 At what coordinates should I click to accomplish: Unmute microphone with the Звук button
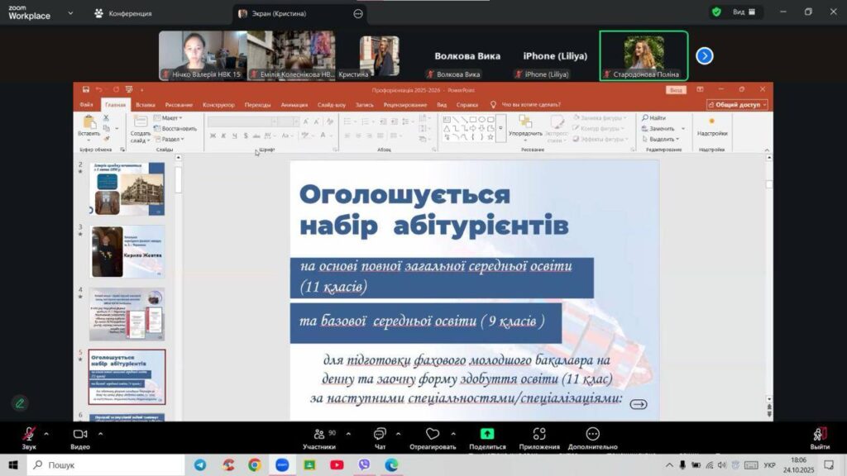(29, 434)
